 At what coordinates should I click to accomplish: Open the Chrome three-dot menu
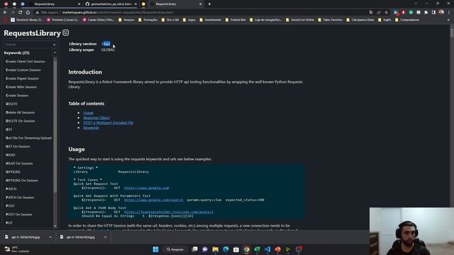(x=449, y=13)
